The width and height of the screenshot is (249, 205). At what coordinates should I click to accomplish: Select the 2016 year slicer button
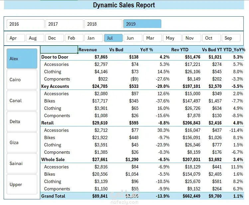(x=26, y=24)
